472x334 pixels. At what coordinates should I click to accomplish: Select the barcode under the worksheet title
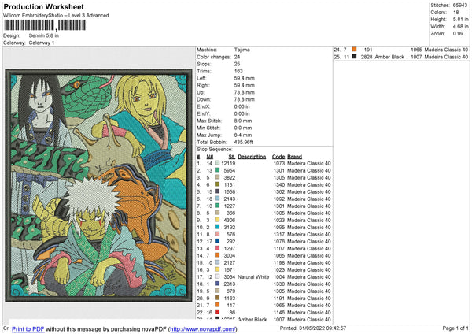point(45,25)
